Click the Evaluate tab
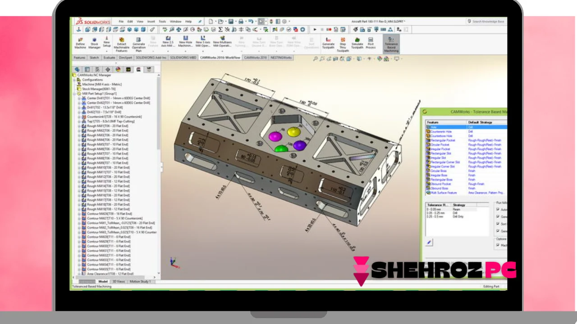 coord(109,58)
